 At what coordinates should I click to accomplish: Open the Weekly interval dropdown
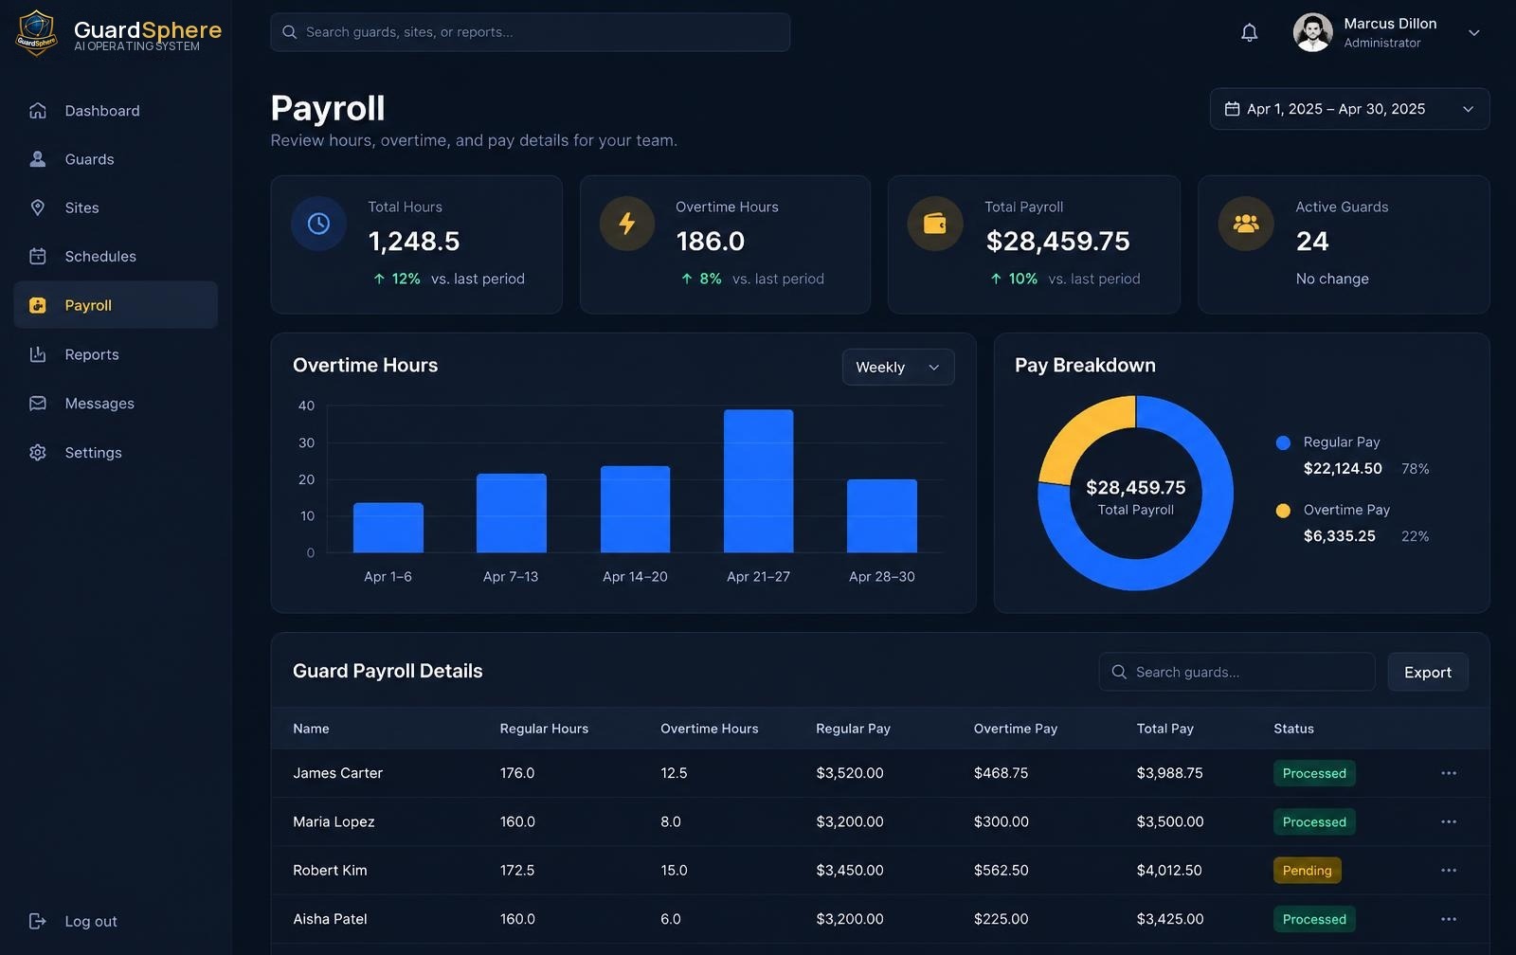[898, 368]
